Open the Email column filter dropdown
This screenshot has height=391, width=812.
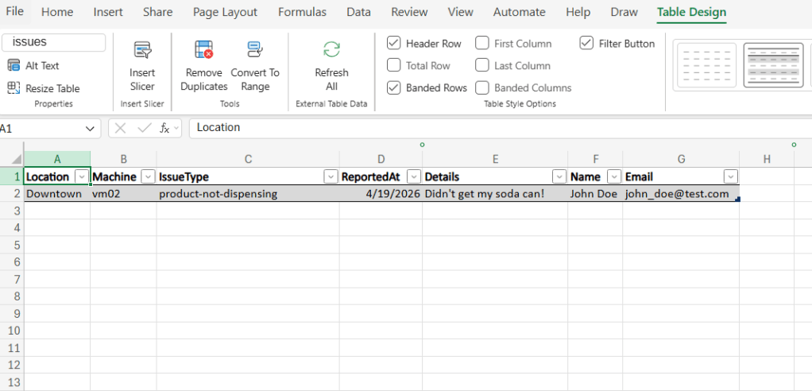(731, 177)
